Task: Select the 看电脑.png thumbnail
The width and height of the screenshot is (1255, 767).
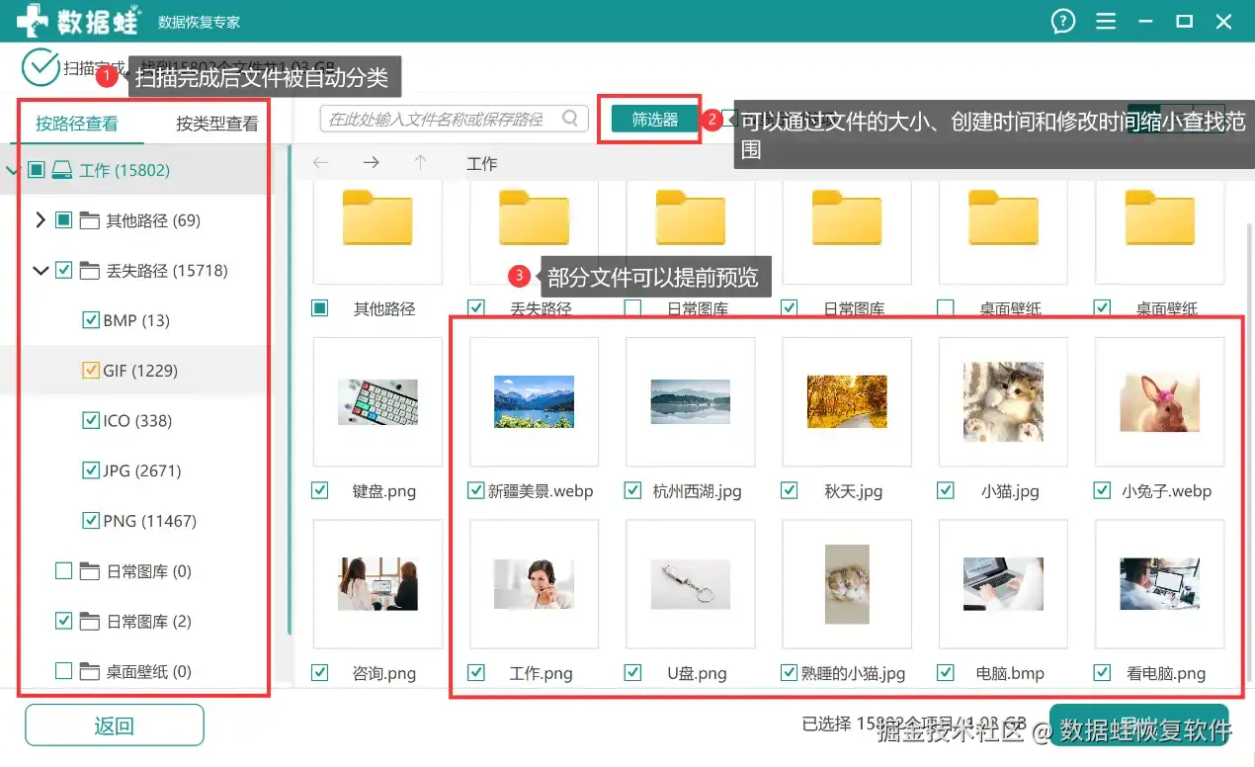Action: 1160,583
